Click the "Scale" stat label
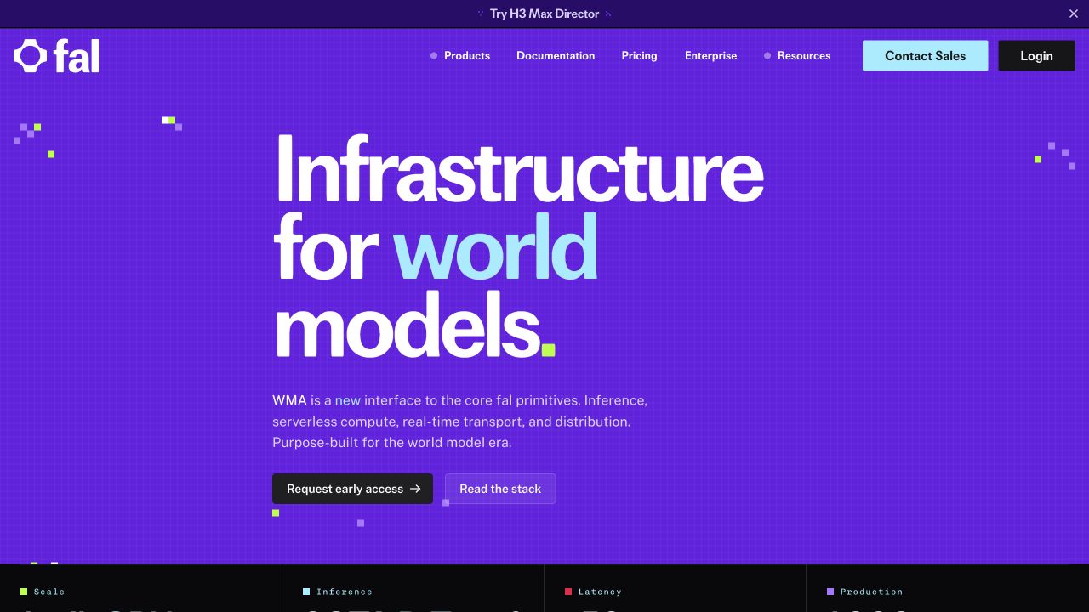This screenshot has height=612, width=1089. [x=49, y=592]
